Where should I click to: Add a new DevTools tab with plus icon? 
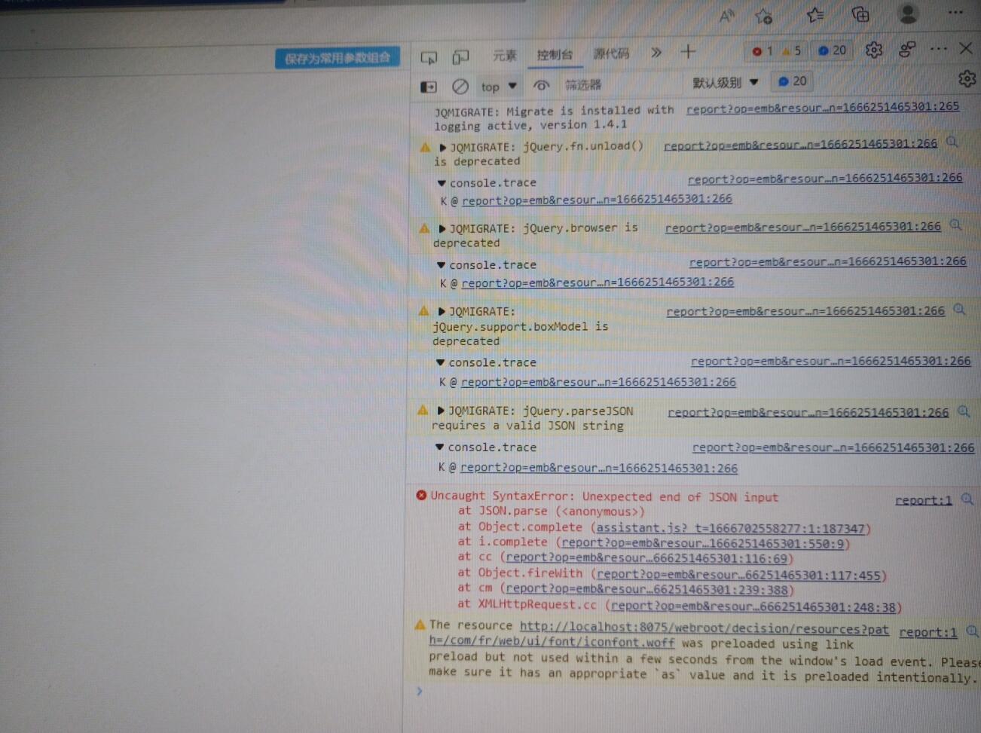point(688,52)
